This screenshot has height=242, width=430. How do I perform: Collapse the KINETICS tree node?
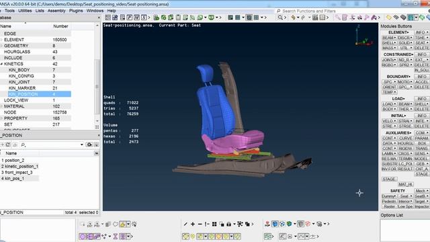(x=1, y=64)
